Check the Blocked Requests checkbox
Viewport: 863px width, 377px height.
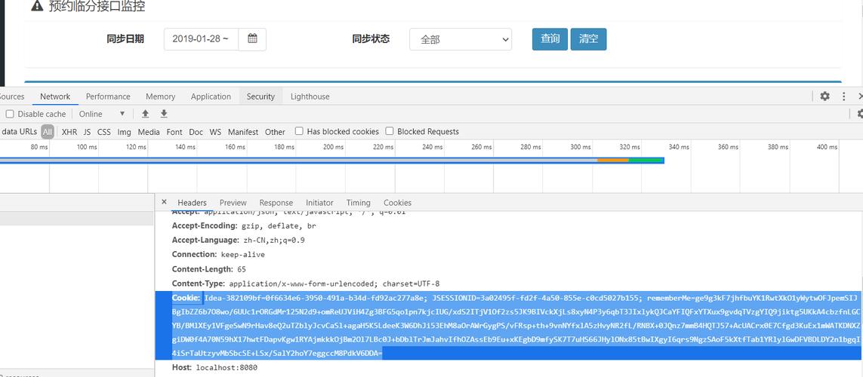(389, 130)
